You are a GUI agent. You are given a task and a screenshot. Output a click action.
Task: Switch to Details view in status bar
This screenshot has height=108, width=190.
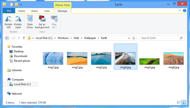point(179,103)
